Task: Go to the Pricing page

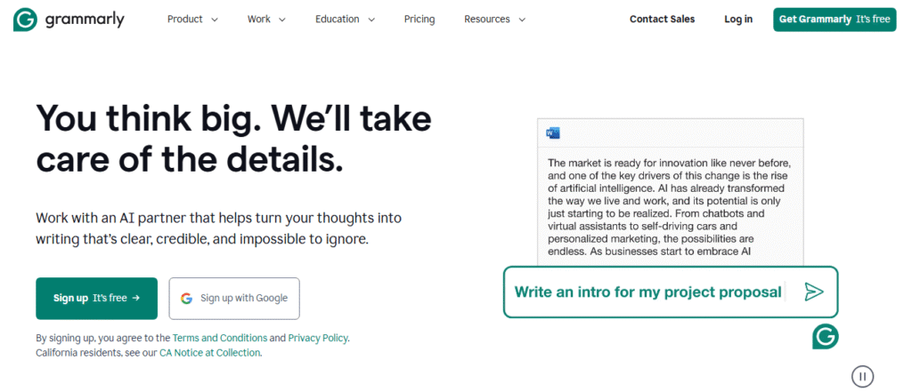Action: tap(419, 20)
